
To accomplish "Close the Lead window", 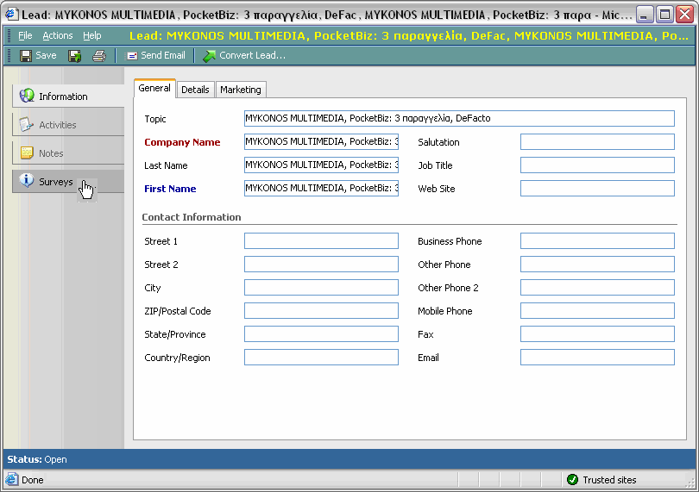I will (x=684, y=15).
